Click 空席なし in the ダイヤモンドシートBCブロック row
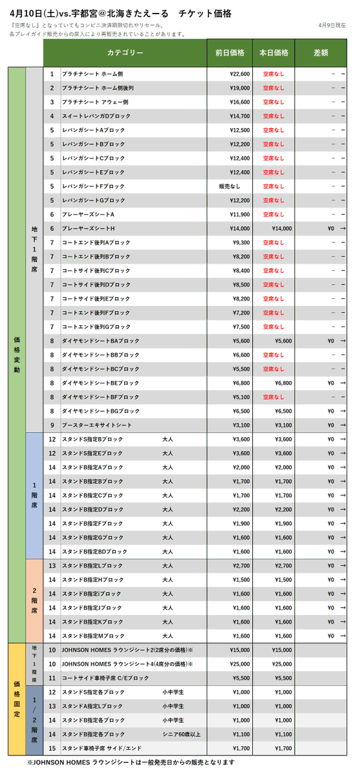 274,369
